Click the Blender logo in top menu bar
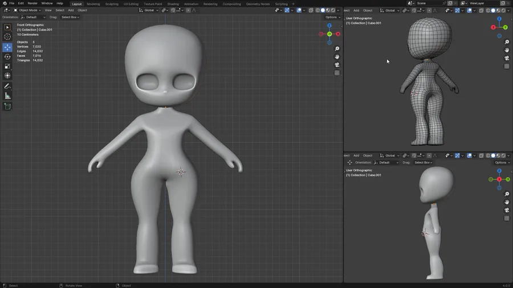513x288 pixels. tap(5, 3)
